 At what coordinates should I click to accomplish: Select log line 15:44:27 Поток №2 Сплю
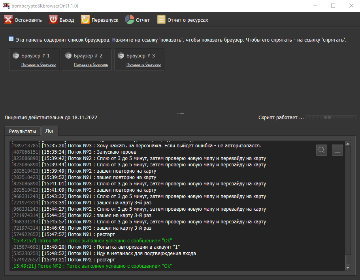tap(139, 209)
